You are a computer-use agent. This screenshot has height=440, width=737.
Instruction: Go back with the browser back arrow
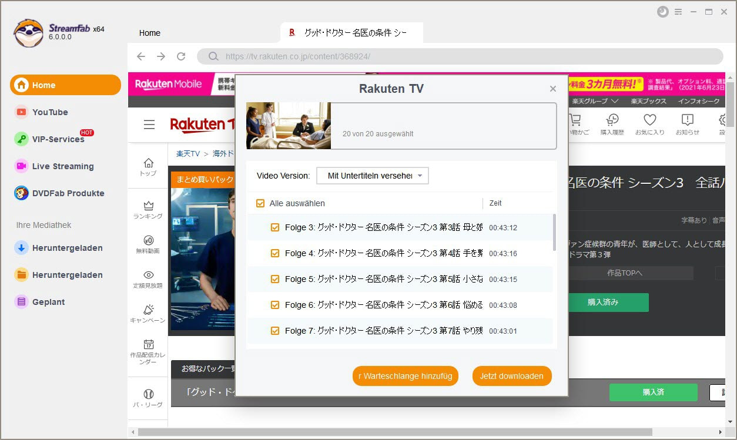[x=141, y=56]
